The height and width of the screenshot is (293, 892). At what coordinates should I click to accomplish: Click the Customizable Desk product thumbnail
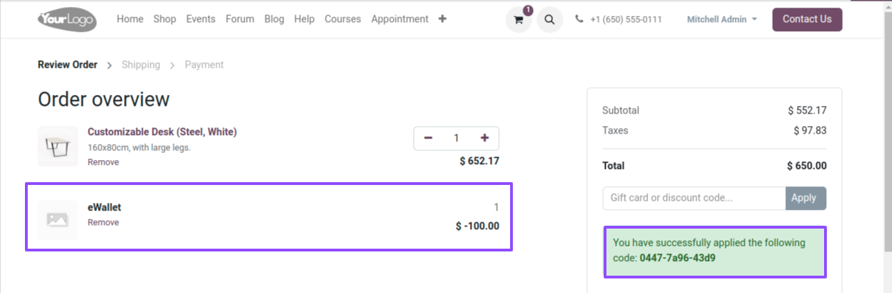(58, 146)
